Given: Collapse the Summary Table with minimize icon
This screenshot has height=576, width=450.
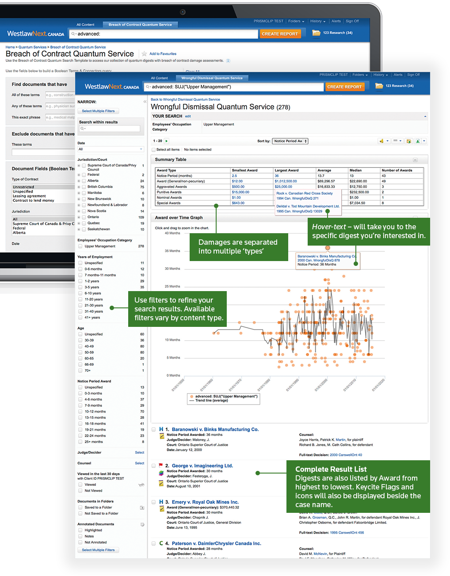Looking at the screenshot, I should [x=415, y=159].
